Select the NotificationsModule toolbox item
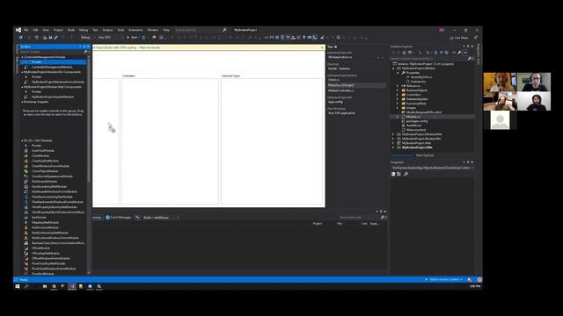 (45, 227)
